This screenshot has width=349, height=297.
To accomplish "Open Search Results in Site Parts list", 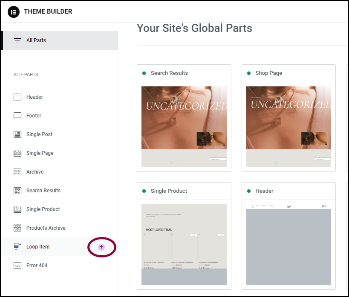I will [x=43, y=191].
